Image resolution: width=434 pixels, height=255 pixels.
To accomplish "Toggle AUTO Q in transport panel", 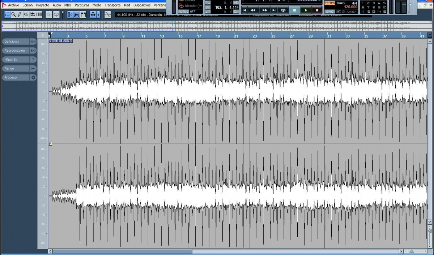I will click(x=183, y=12).
